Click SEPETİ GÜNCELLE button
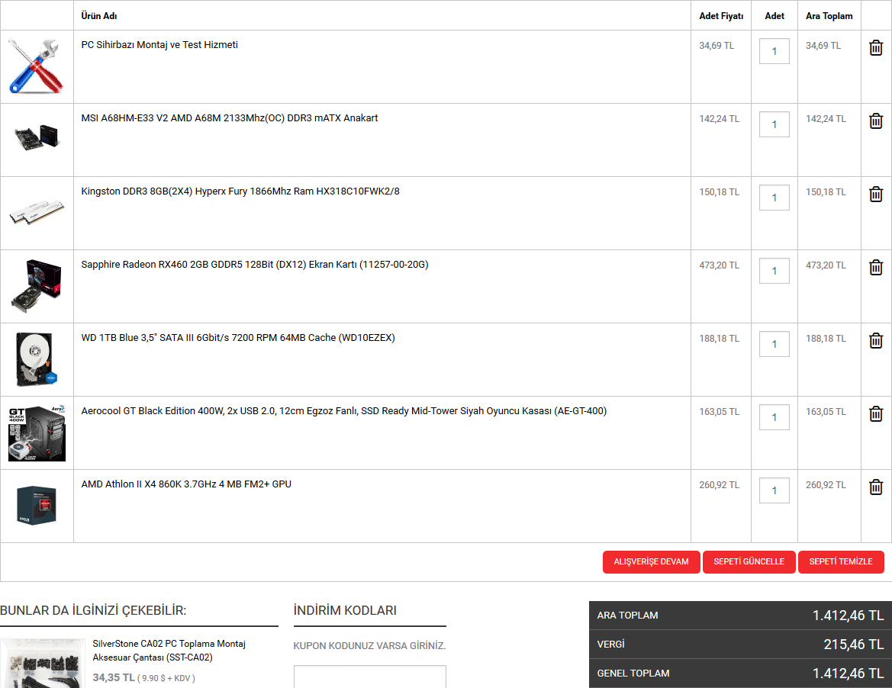Image resolution: width=892 pixels, height=688 pixels. pyautogui.click(x=749, y=562)
